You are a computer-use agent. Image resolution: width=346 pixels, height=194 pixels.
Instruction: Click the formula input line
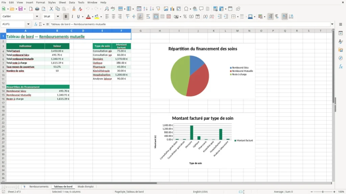[190, 24]
